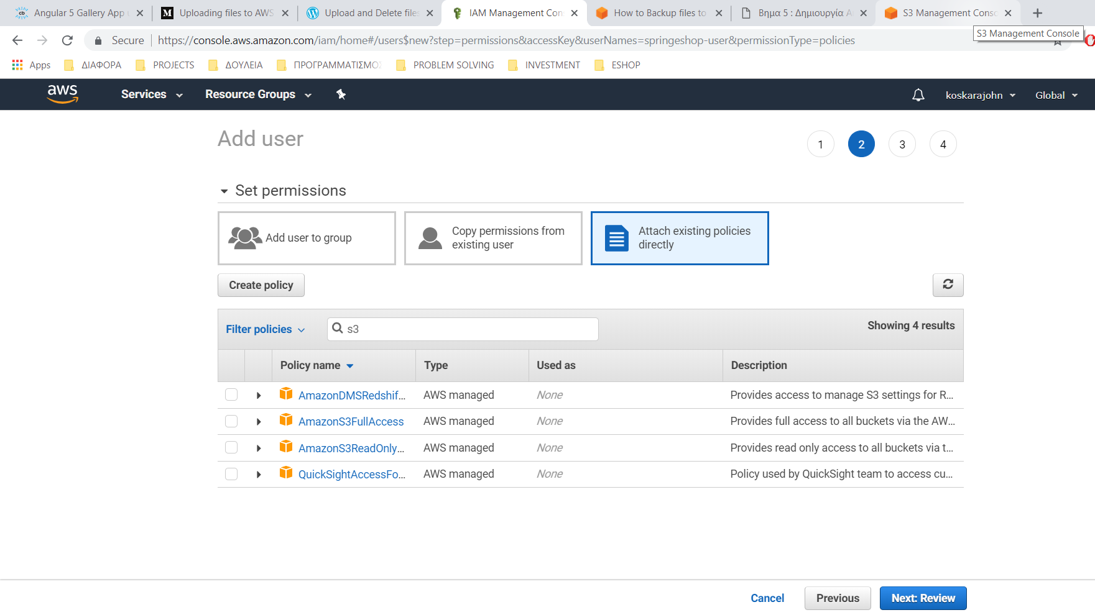Switch to the How to Backup files tab
This screenshot has height=615, width=1095.
click(x=659, y=13)
